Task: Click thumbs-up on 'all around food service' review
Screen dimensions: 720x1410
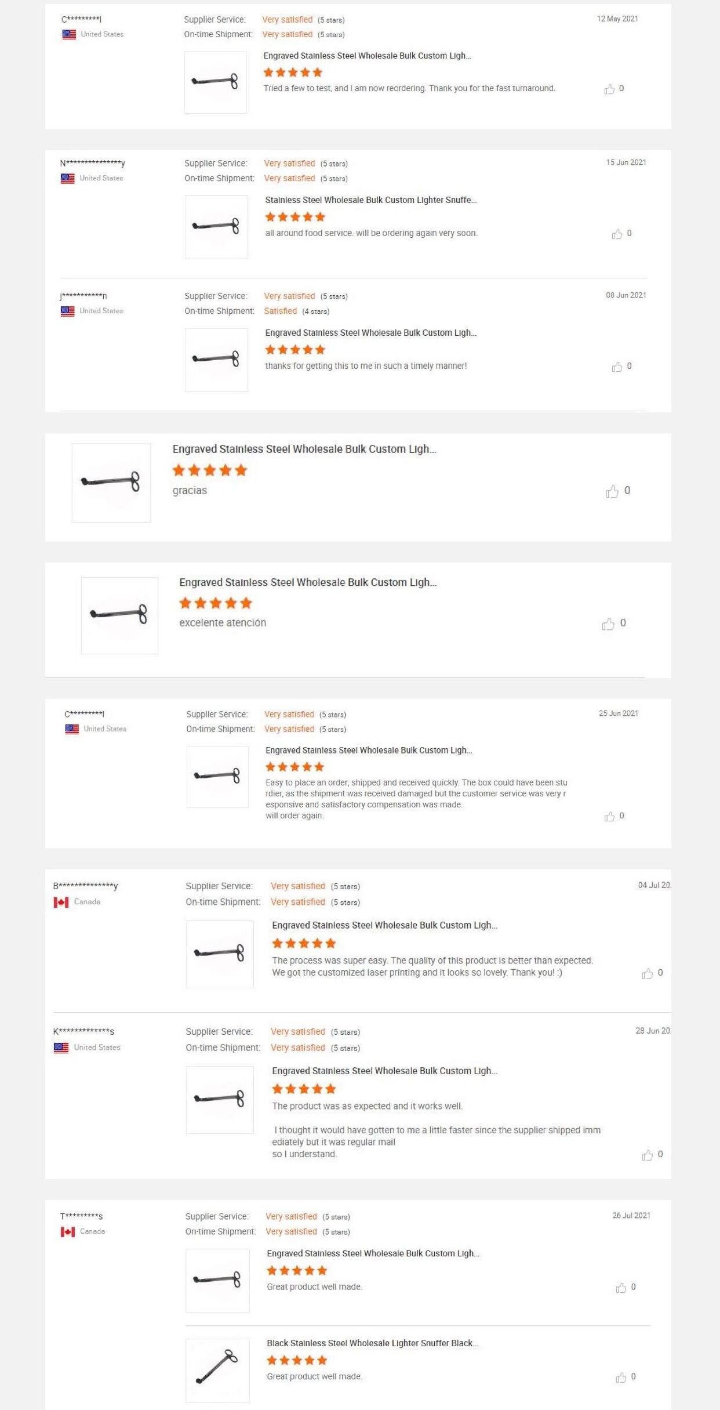Action: point(617,234)
